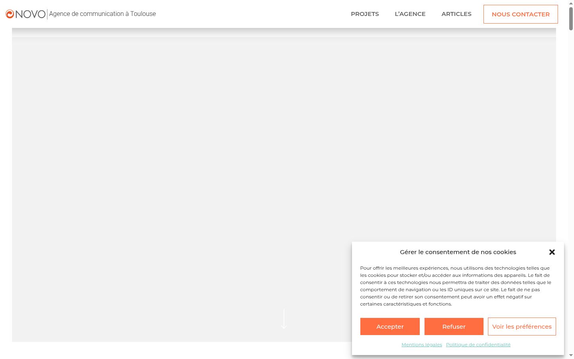Open the Politique de confidentialité link
The width and height of the screenshot is (574, 359).
click(478, 345)
